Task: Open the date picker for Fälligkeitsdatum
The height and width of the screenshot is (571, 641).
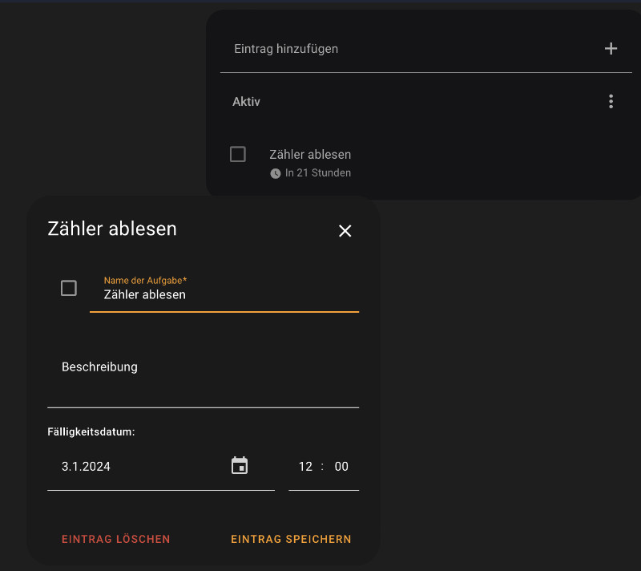Action: click(240, 465)
